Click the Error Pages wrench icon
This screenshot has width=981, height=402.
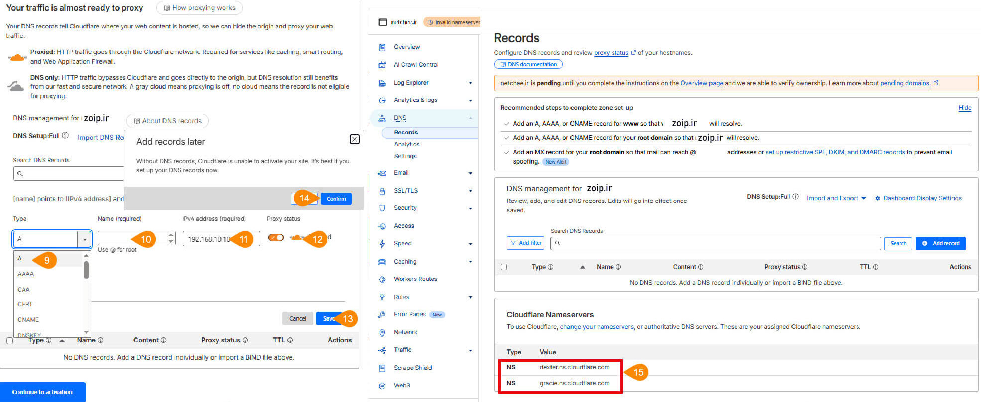point(382,314)
